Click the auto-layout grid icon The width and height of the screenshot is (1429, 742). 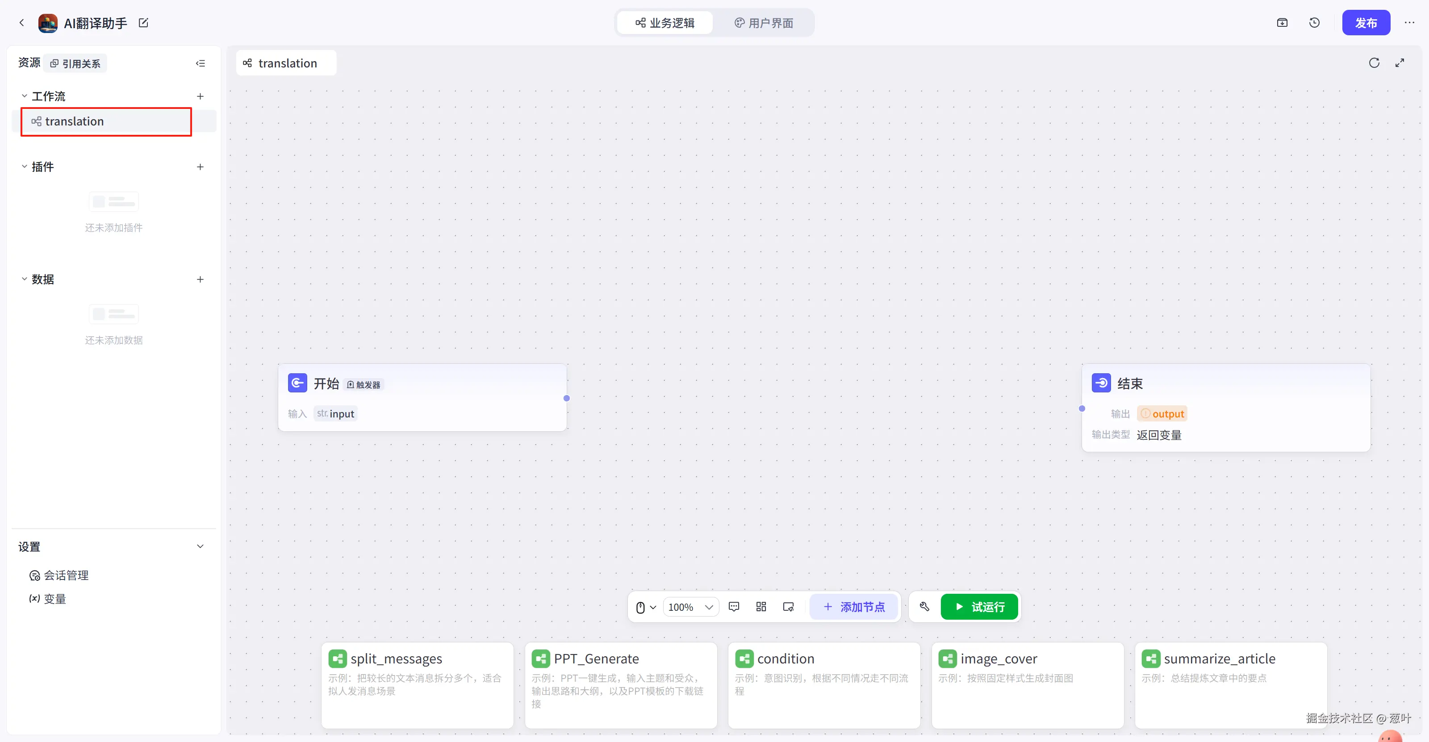pos(761,607)
